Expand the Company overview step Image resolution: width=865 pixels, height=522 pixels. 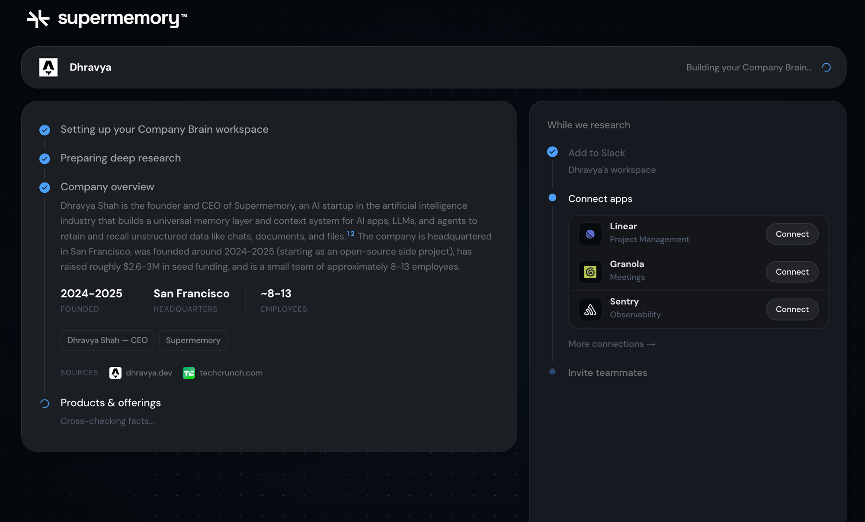[x=107, y=186]
